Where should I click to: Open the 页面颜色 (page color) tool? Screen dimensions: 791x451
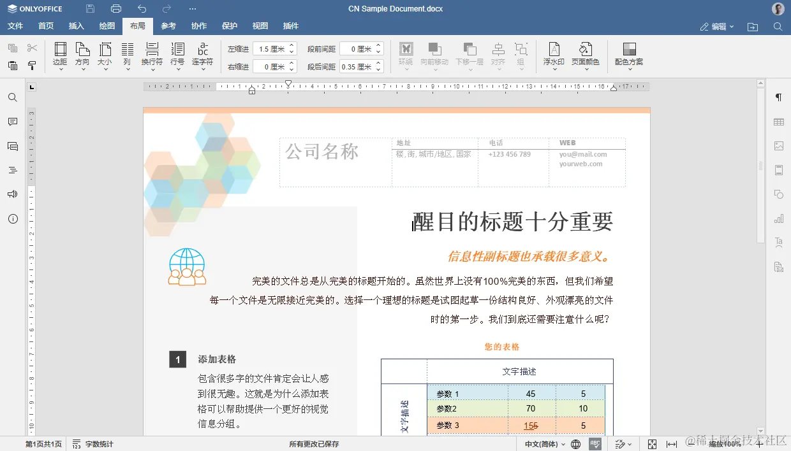coord(586,55)
